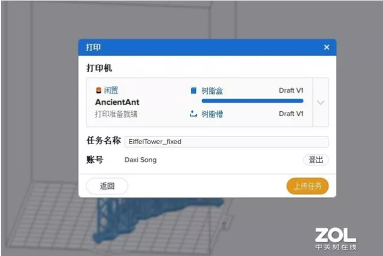The height and width of the screenshot is (256, 383).
Task: Click Draft V1 next to 树脂盒
Action: [x=291, y=90]
